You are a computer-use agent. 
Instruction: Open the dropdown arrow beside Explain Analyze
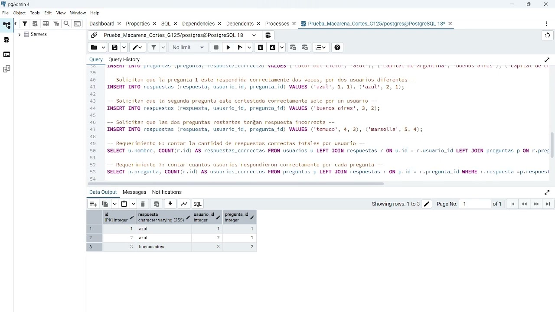(282, 48)
